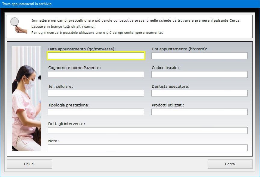Click the magnifying glass icon
260x177 pixels.
[x=18, y=25]
